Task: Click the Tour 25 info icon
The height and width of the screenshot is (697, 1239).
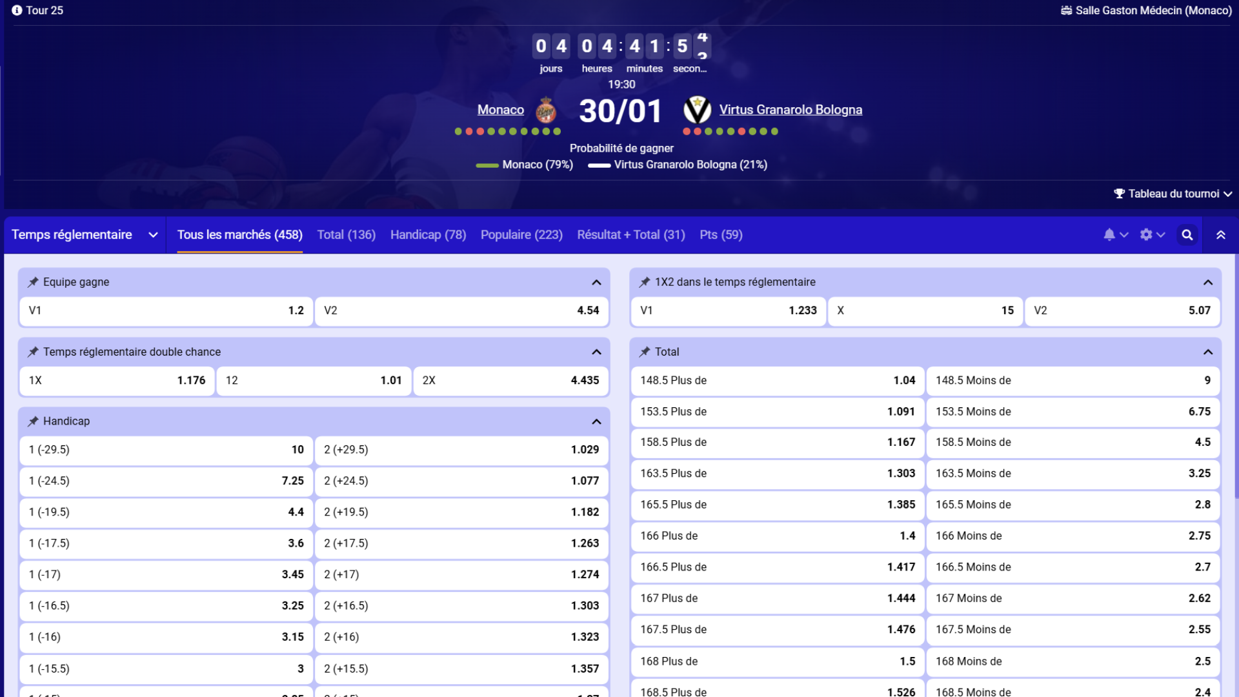Action: [x=16, y=10]
